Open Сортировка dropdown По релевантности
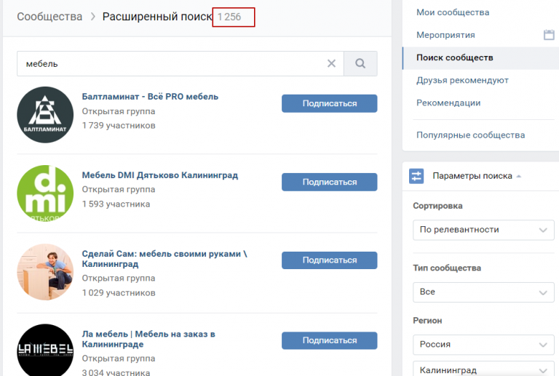Screen dimensions: 559x376 (483, 230)
